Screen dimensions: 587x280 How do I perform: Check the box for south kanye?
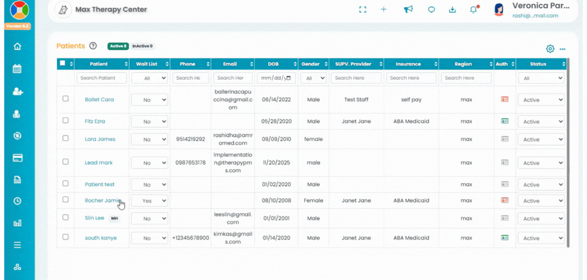65,237
